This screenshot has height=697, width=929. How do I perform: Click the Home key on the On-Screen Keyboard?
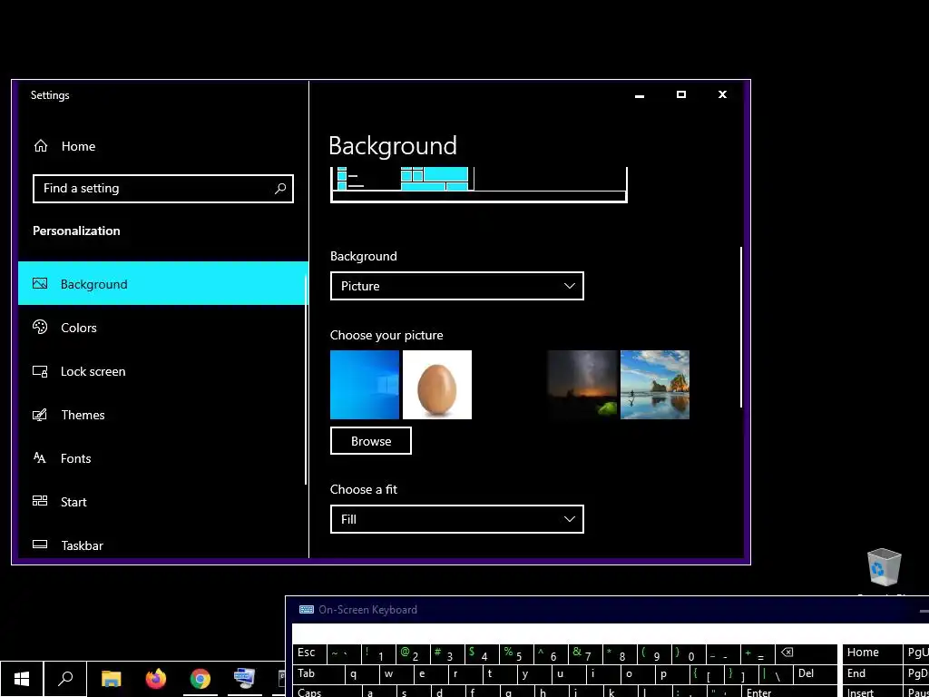click(x=872, y=653)
